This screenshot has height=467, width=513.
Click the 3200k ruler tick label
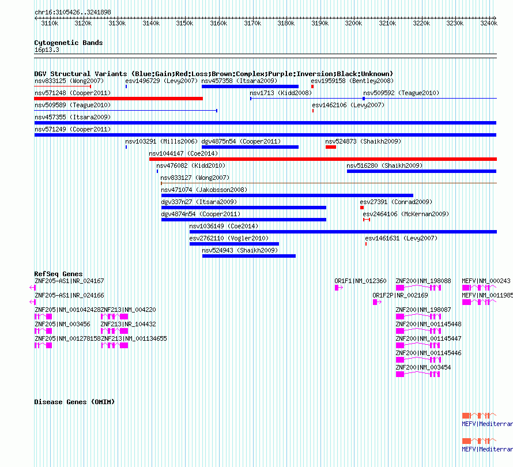[x=353, y=23]
